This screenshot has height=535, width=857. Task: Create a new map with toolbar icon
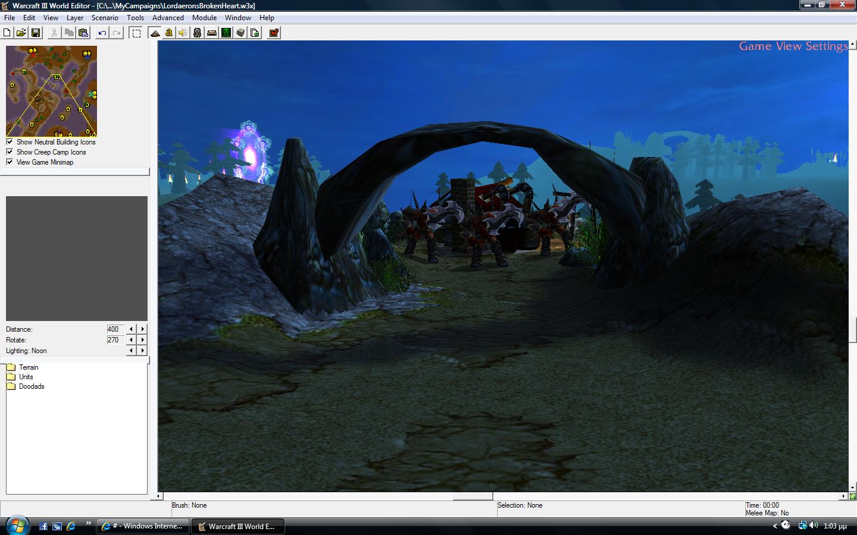(x=7, y=33)
